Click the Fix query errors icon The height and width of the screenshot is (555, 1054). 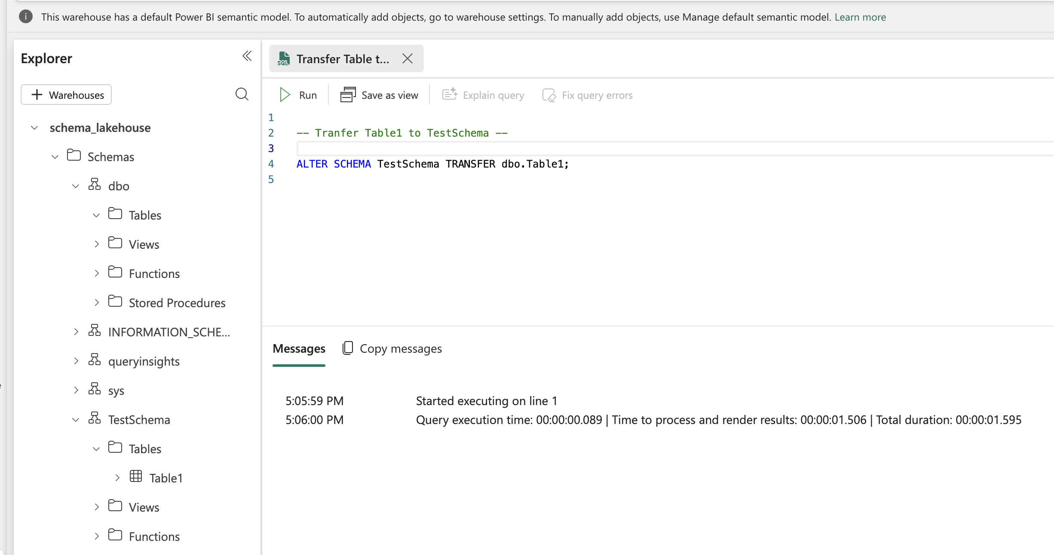(x=549, y=95)
